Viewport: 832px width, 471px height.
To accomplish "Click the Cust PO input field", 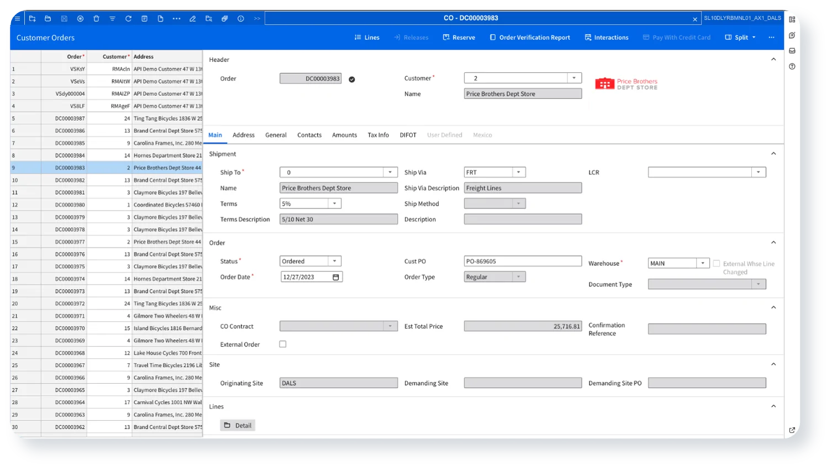I will 523,261.
